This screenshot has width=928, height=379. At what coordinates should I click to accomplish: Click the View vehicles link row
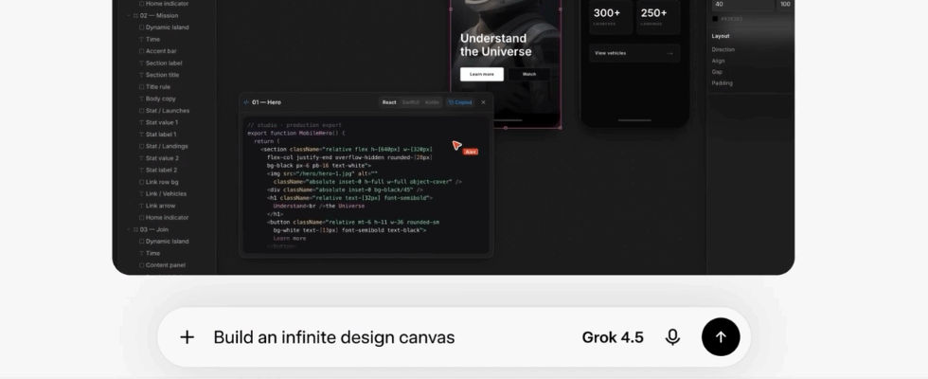tap(634, 53)
